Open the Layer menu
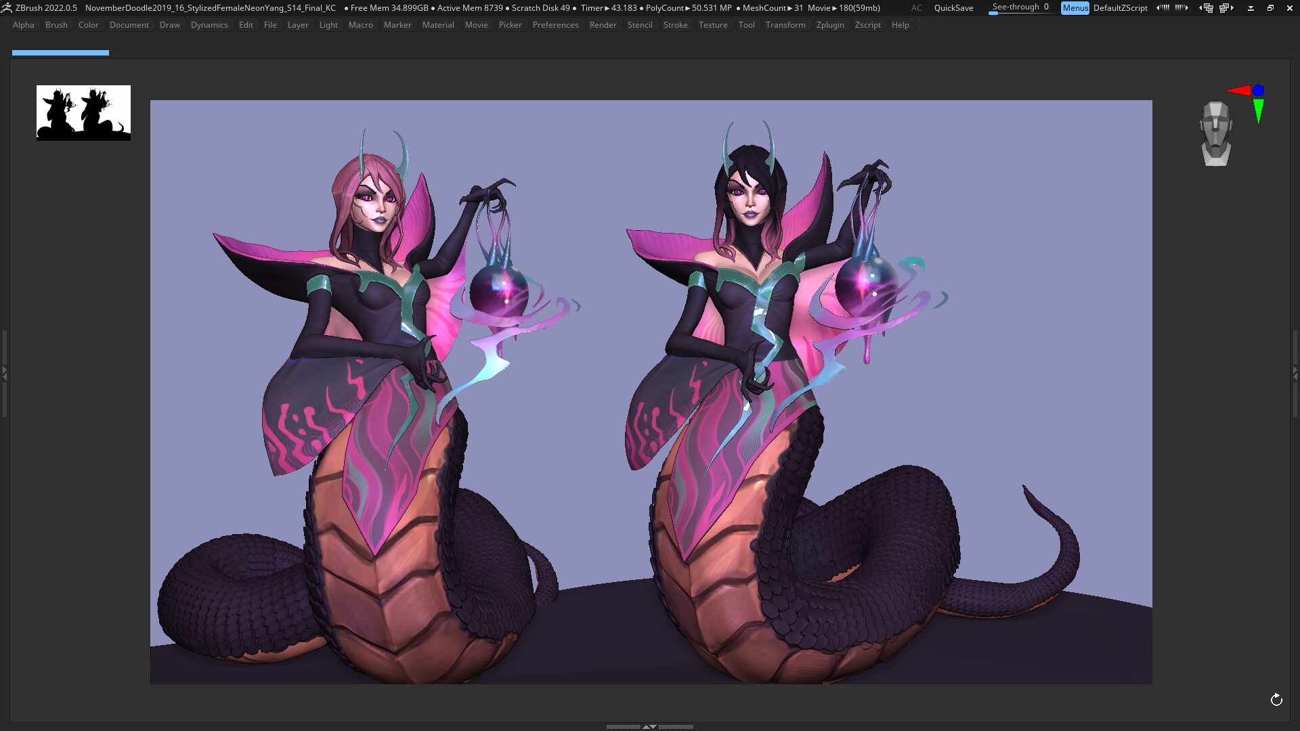The width and height of the screenshot is (1300, 731). pos(298,25)
